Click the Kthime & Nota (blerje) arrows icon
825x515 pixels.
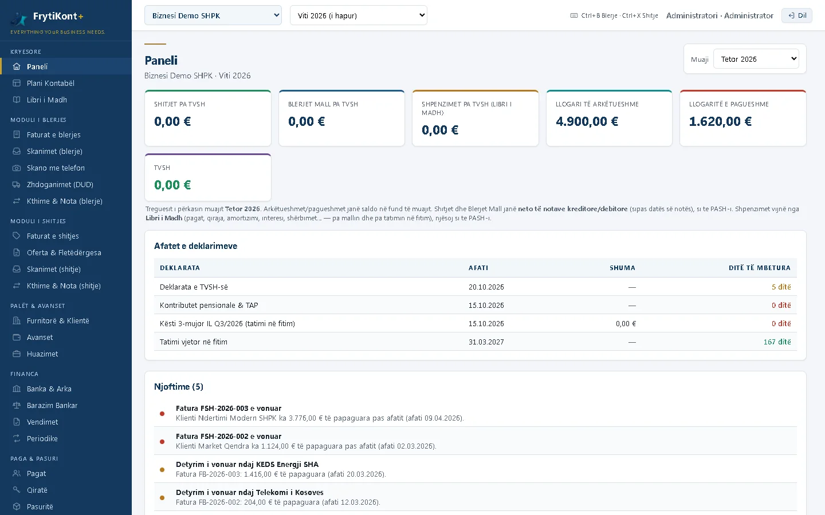click(x=17, y=201)
